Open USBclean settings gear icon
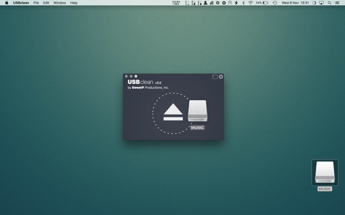Viewport: 345px width, 215px height. pos(221,77)
